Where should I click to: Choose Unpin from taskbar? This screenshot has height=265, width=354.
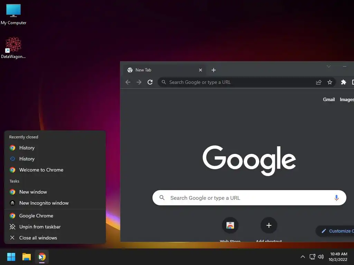click(x=55, y=227)
